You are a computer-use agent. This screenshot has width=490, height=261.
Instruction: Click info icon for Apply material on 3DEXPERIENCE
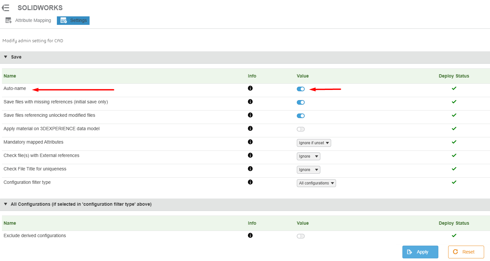click(x=250, y=129)
